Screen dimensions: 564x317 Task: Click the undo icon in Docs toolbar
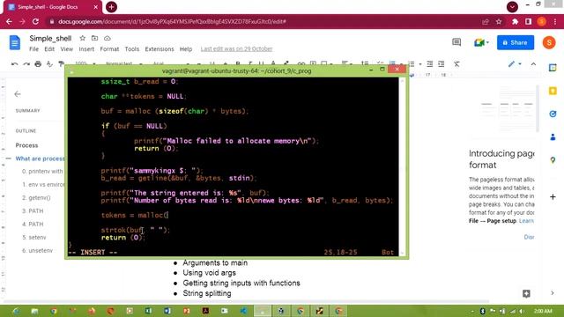pyautogui.click(x=14, y=64)
